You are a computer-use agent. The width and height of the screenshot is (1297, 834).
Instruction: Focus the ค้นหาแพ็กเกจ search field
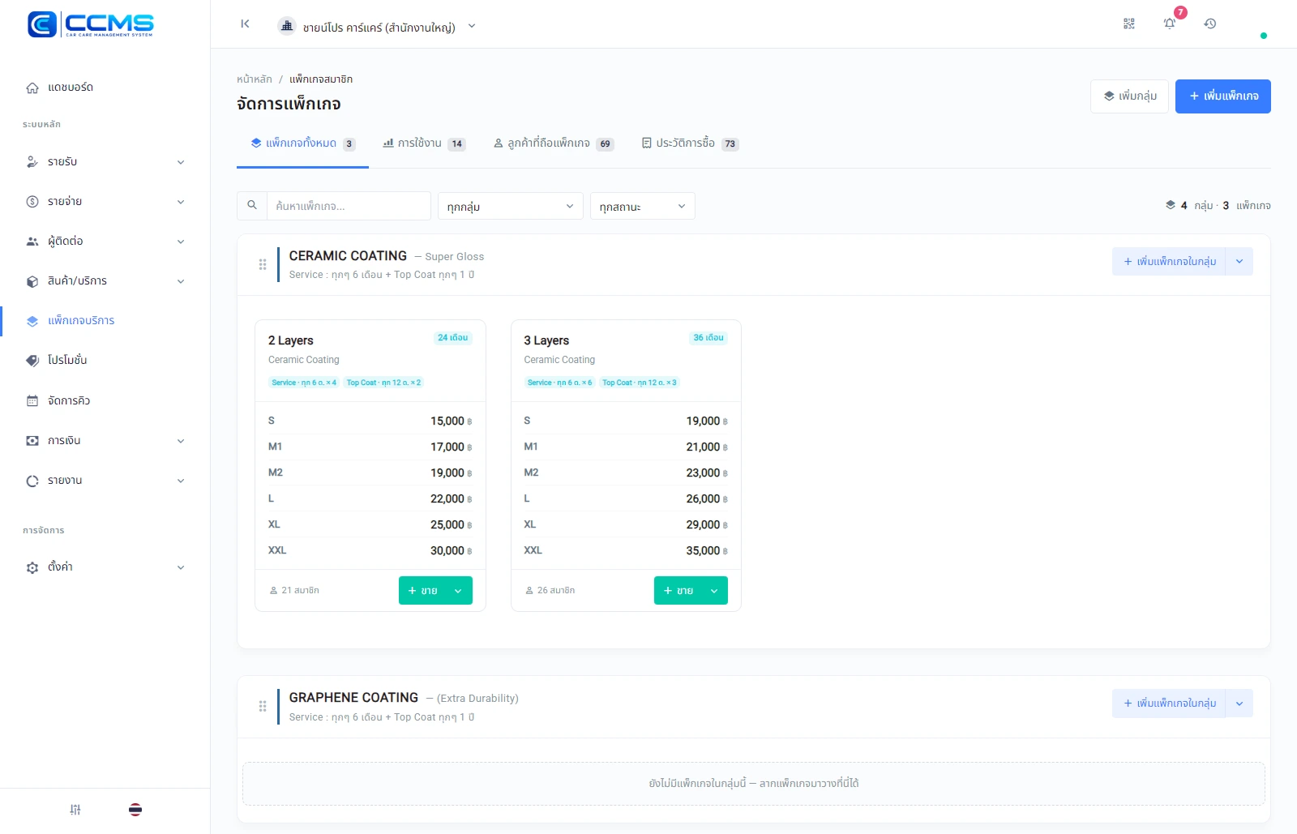(x=349, y=206)
